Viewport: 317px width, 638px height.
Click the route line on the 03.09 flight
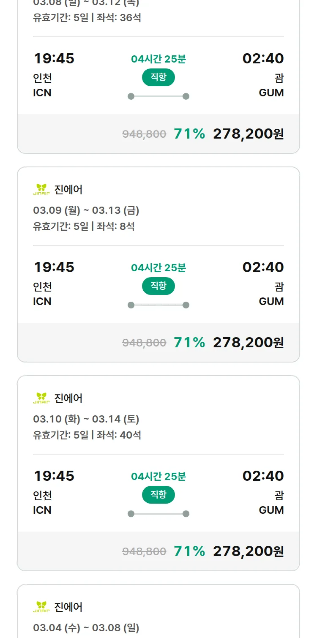click(158, 305)
